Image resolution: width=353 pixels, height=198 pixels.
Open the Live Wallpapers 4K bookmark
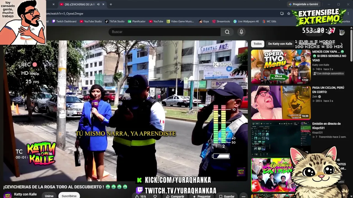246,21
